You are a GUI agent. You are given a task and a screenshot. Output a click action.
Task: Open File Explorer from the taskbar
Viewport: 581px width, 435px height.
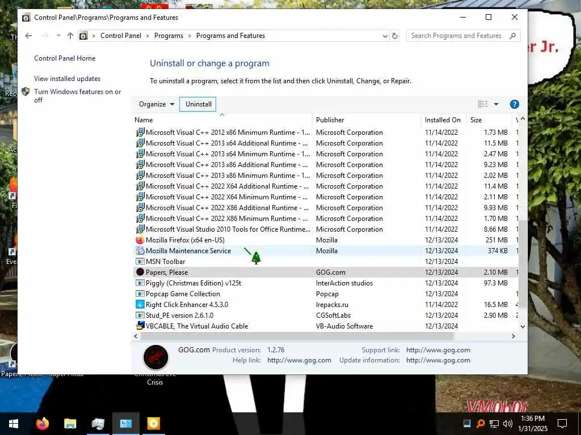click(70, 424)
